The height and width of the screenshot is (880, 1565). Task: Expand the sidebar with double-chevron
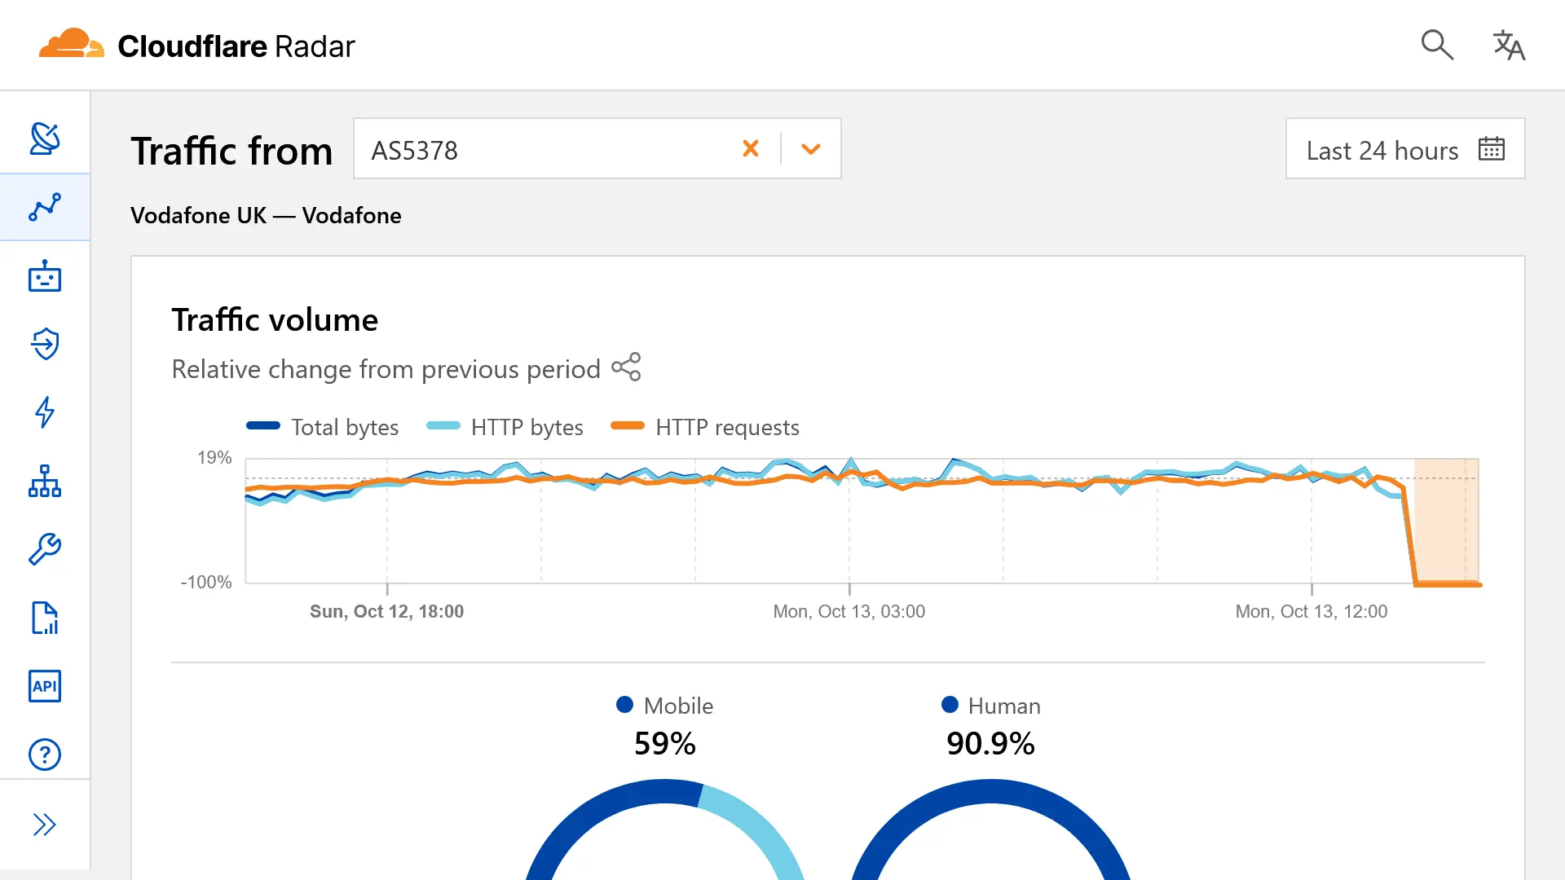[45, 825]
